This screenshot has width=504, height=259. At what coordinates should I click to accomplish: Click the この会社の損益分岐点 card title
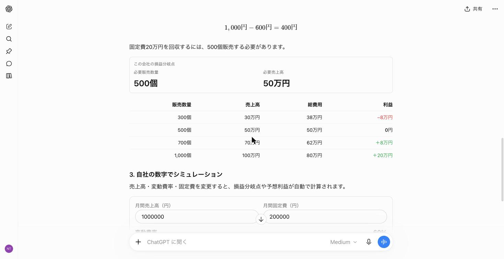(154, 64)
